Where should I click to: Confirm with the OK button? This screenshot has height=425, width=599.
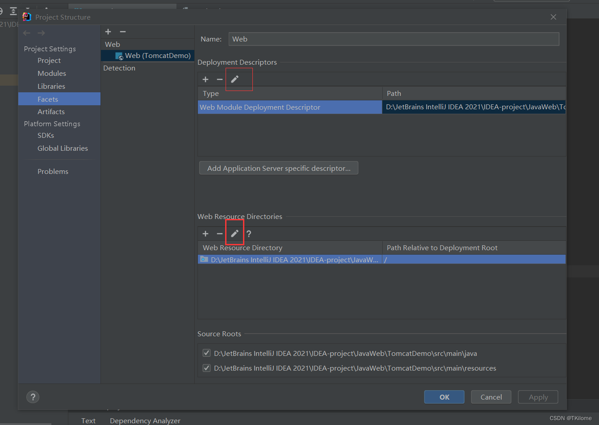click(444, 397)
